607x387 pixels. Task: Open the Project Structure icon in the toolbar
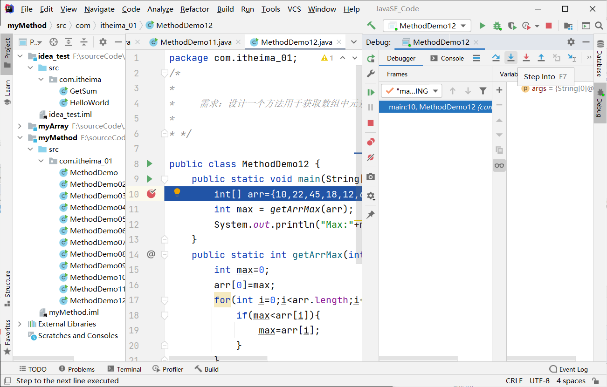click(568, 26)
